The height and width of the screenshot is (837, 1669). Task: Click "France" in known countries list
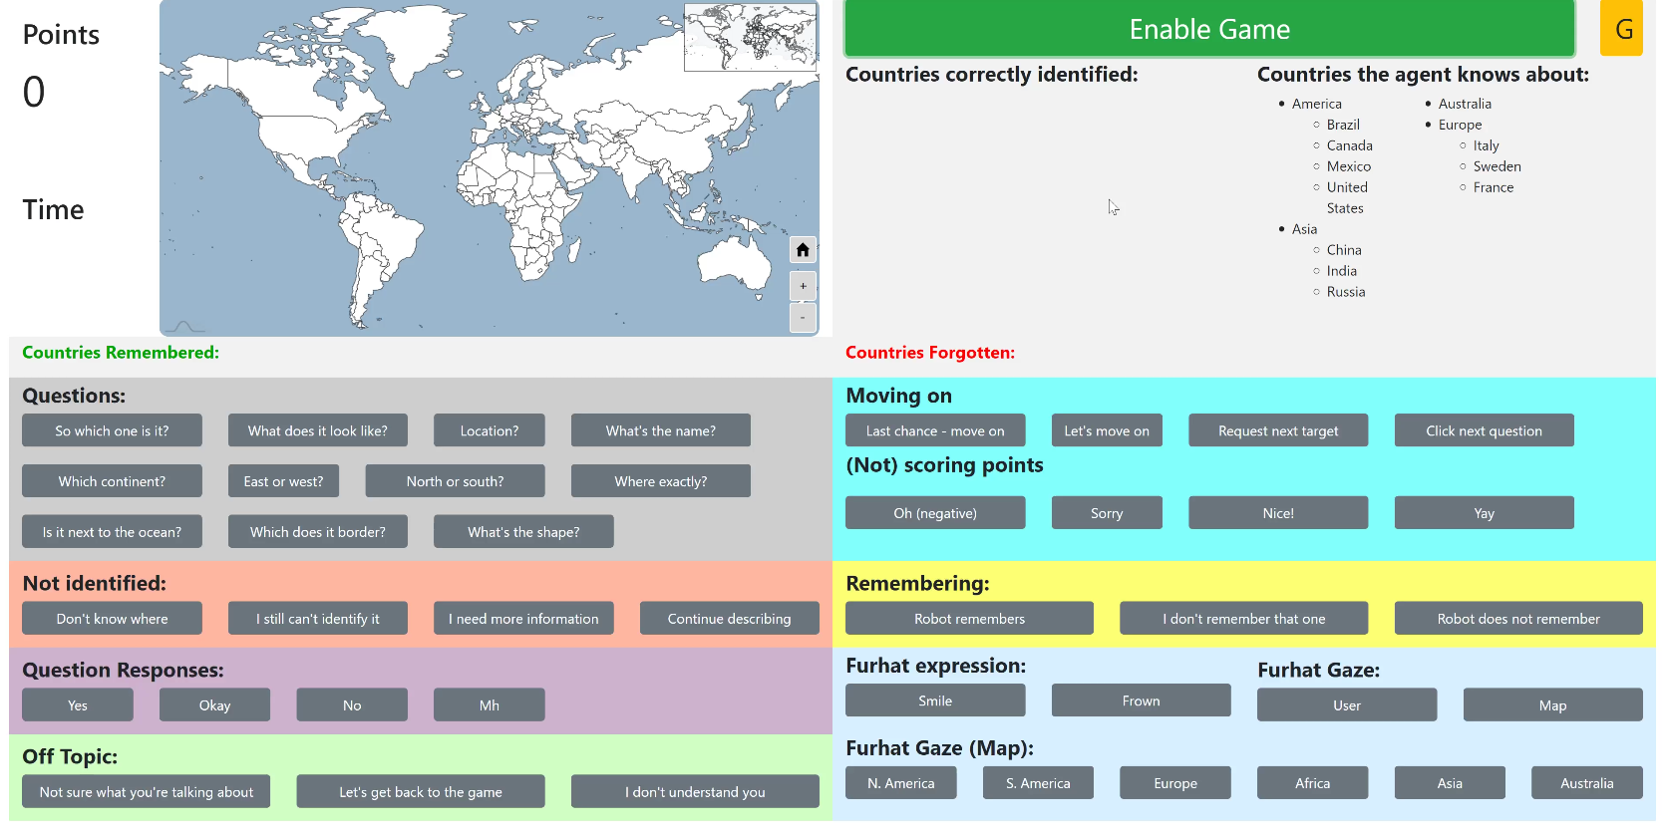[1493, 187]
